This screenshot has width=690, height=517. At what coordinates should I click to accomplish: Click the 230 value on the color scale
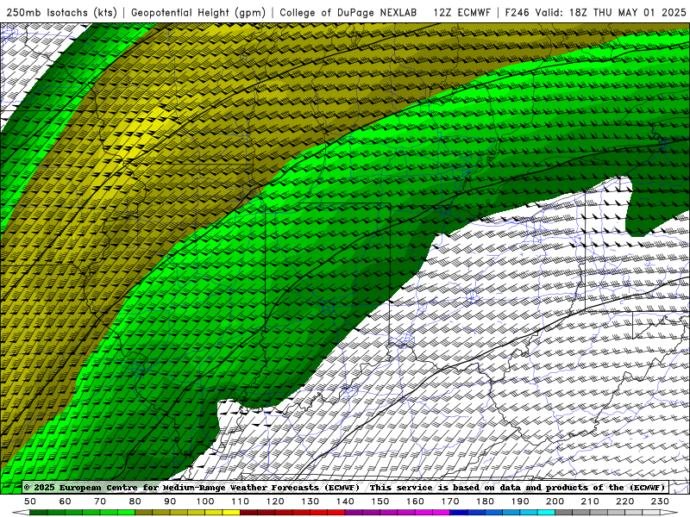660,501
